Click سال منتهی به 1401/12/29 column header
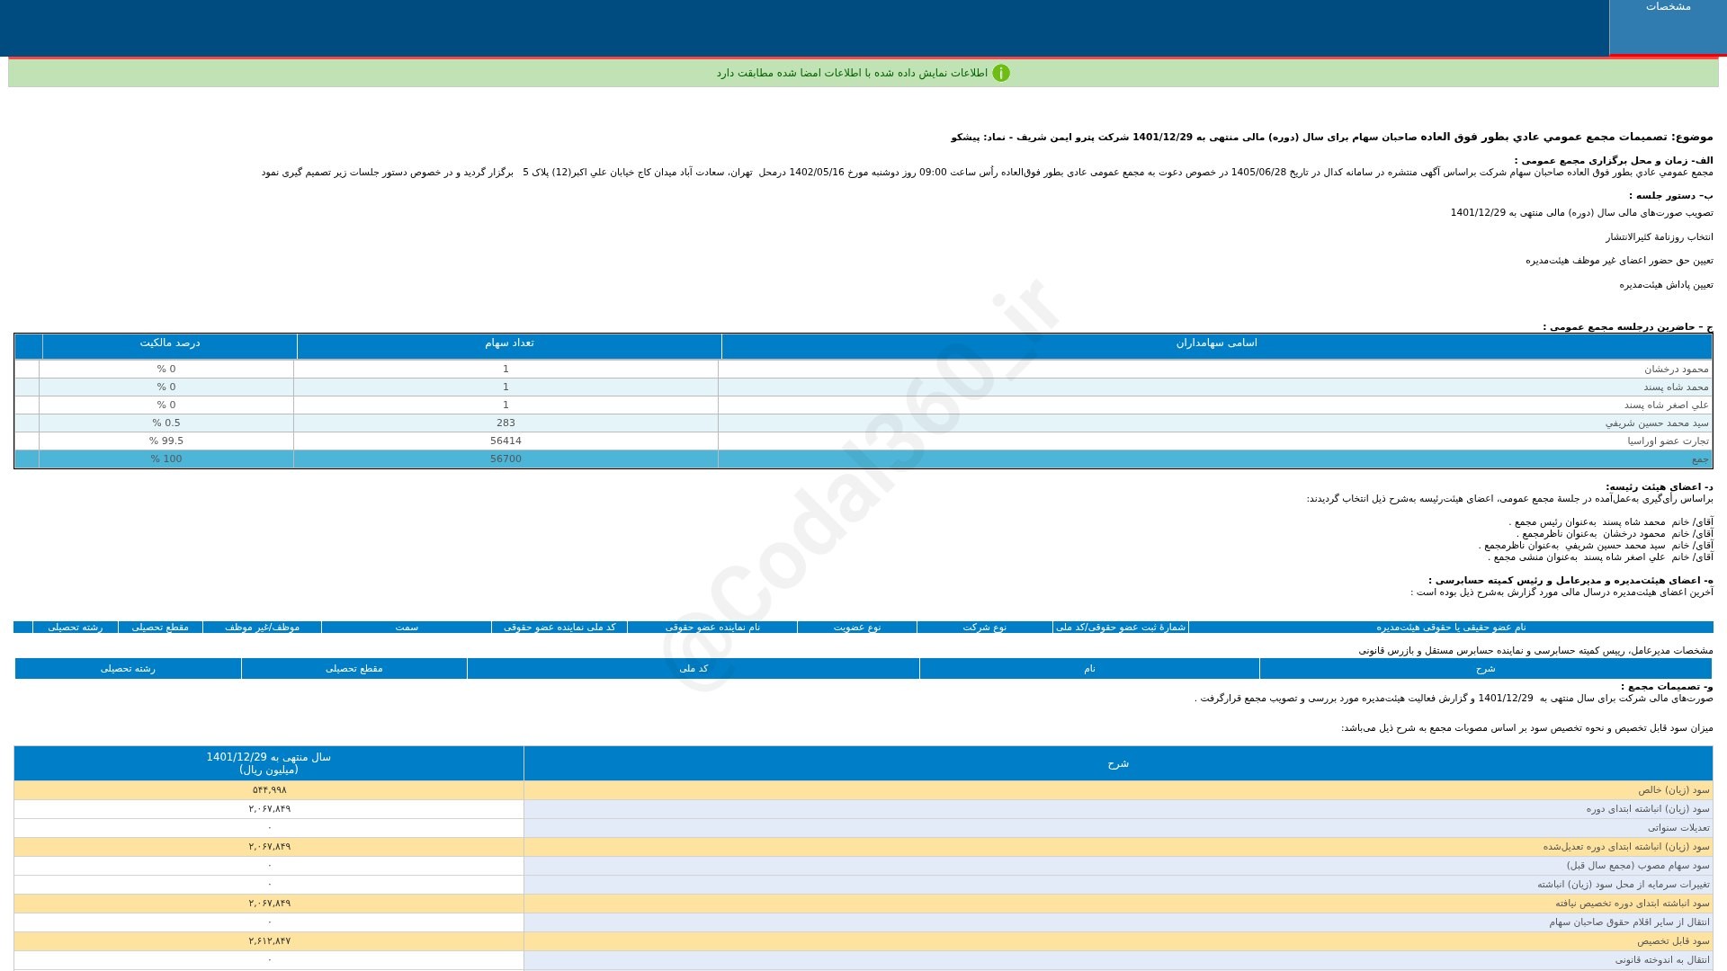 [269, 763]
